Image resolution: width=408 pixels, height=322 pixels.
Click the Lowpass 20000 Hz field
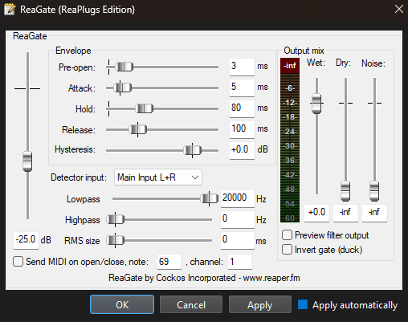238,198
